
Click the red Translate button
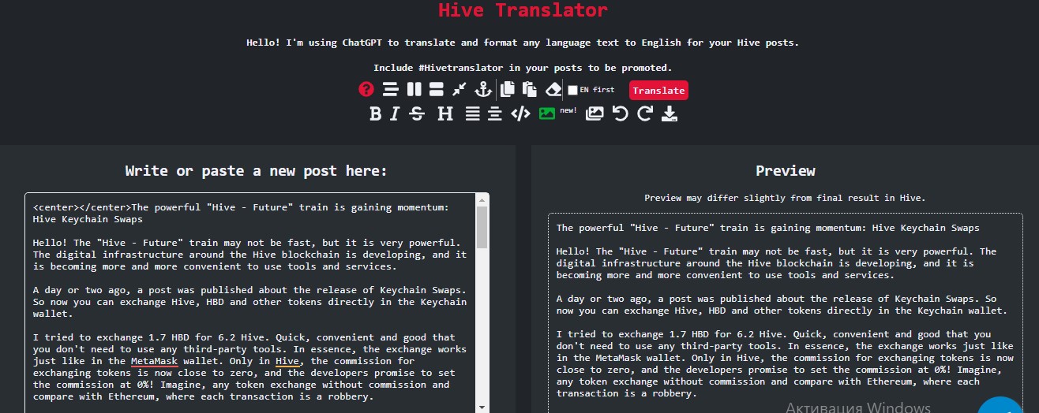click(658, 90)
